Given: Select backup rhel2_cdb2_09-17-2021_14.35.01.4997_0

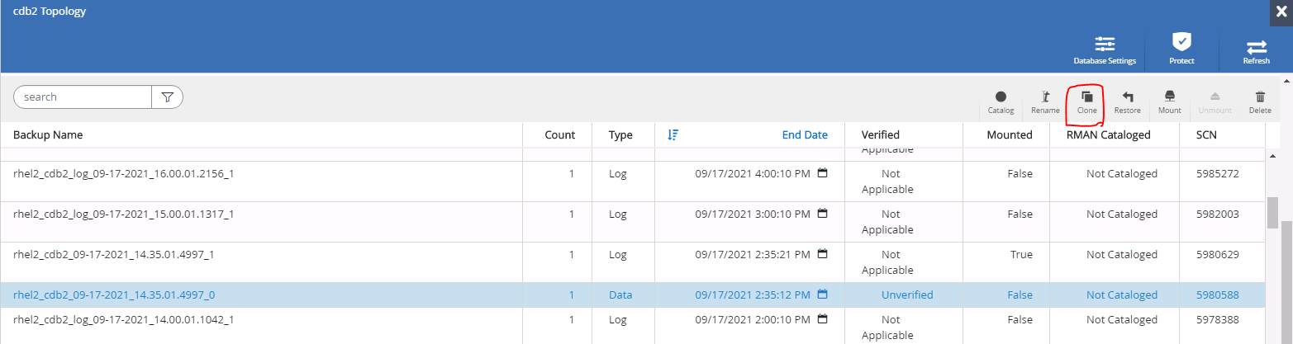Looking at the screenshot, I should [114, 295].
